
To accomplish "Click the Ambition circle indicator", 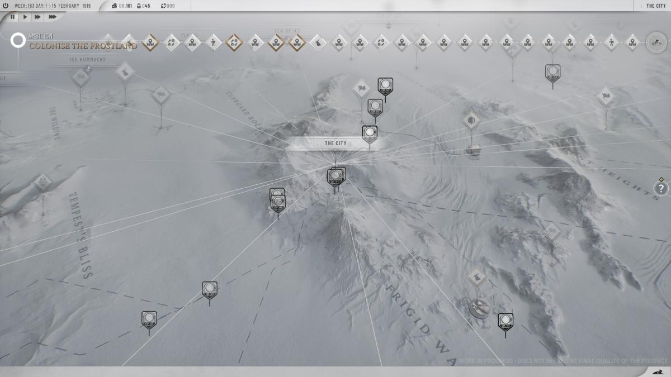I will [18, 40].
